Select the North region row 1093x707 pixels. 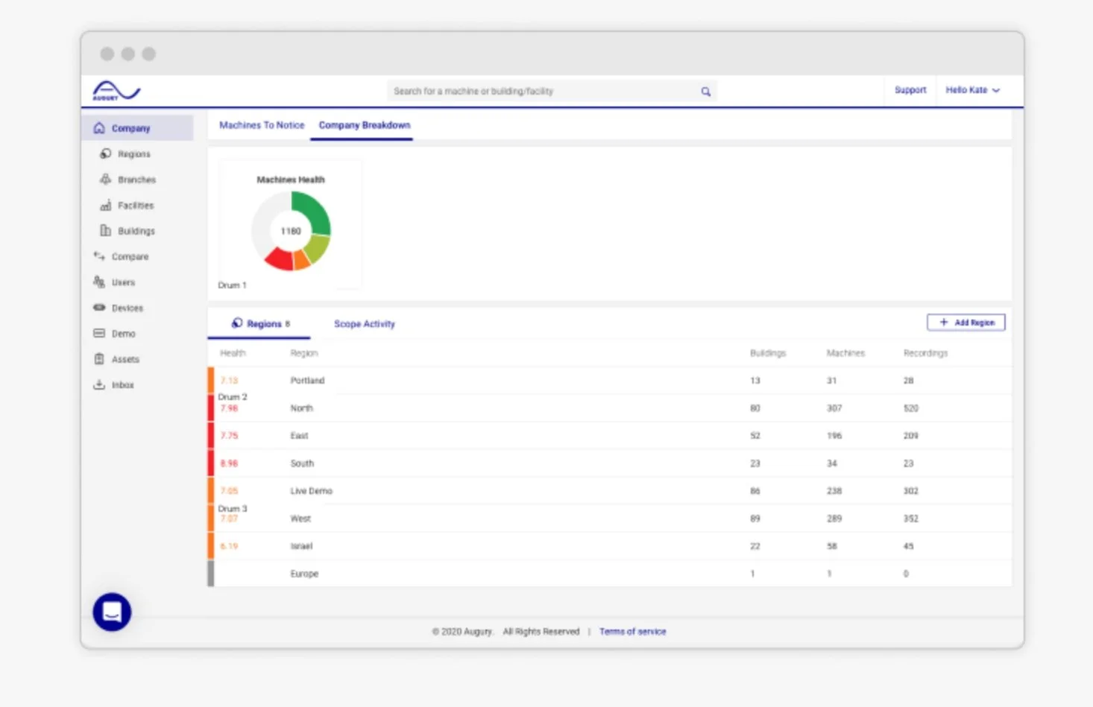click(x=610, y=408)
